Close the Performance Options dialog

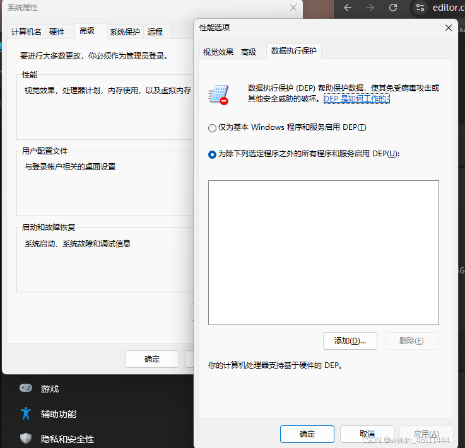449,28
